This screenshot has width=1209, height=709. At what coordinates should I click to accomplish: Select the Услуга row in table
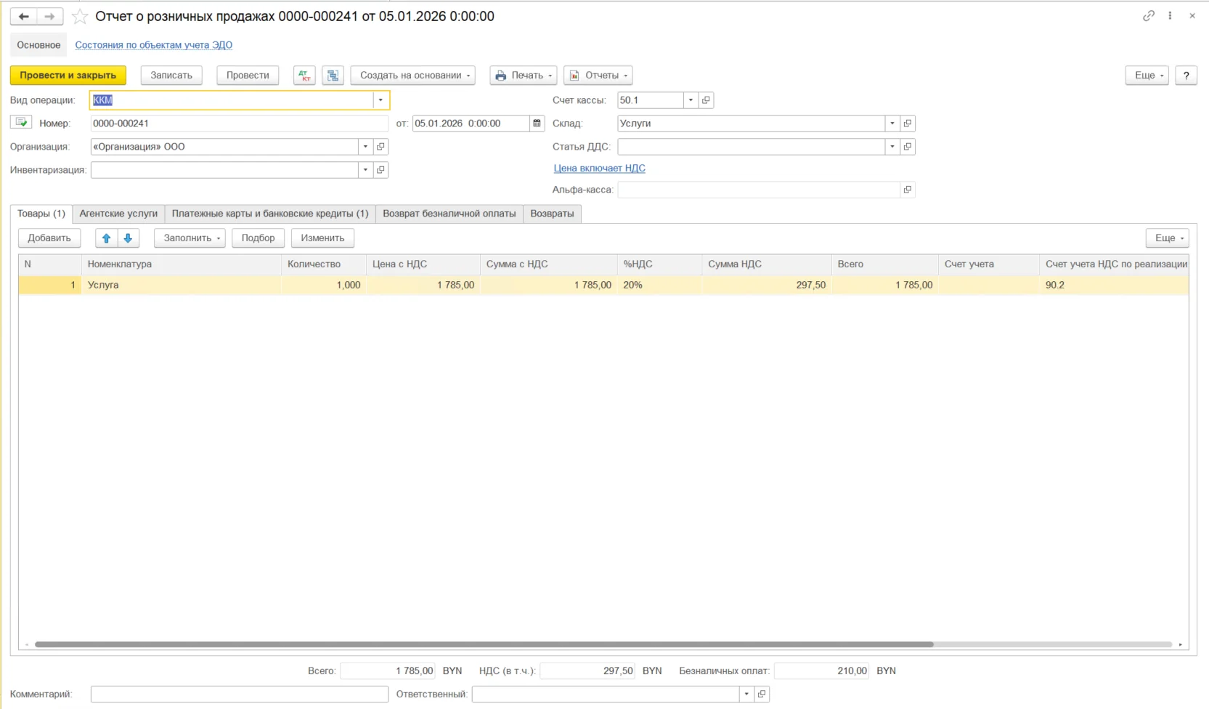click(603, 285)
